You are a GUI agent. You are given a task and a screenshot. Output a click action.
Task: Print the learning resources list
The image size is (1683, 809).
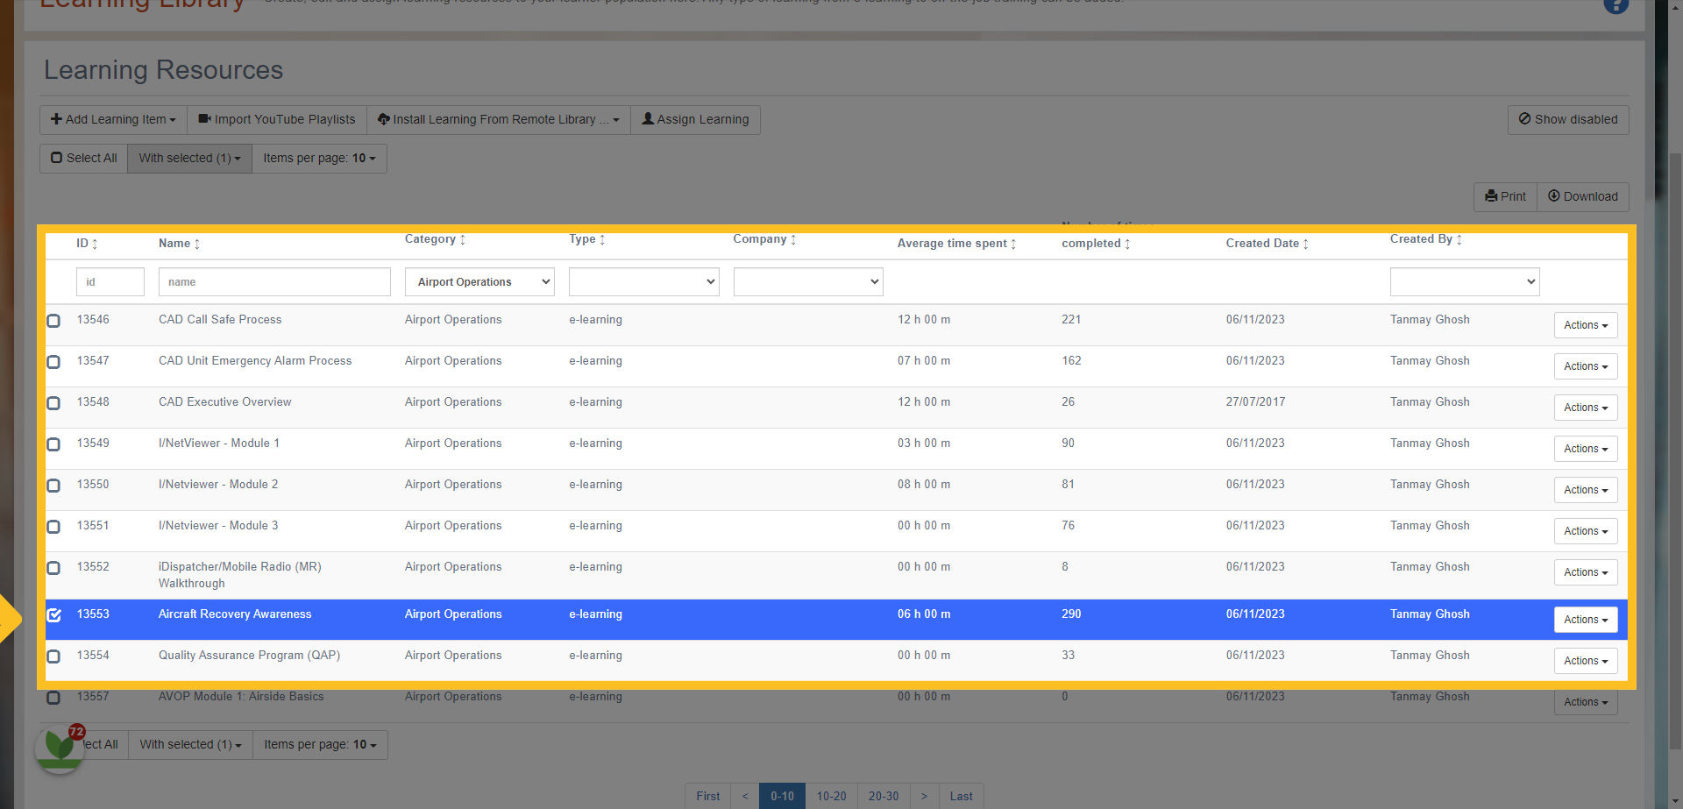point(1505,196)
